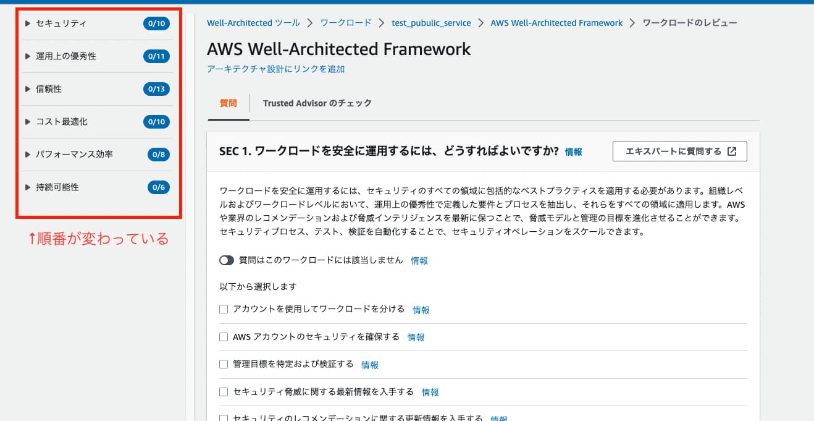This screenshot has height=421, width=814.
Task: Click external link icon in エキスパートに質問する
Action: coord(732,151)
